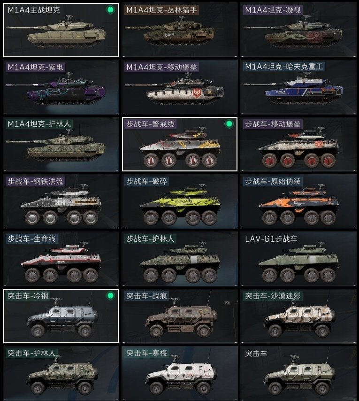Open the M1A4坦克-移动堡垒 skin
359x401 pixels.
(180, 87)
